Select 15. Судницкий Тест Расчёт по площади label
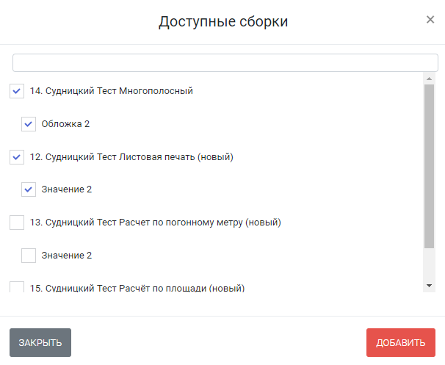445x365 pixels. (x=137, y=288)
